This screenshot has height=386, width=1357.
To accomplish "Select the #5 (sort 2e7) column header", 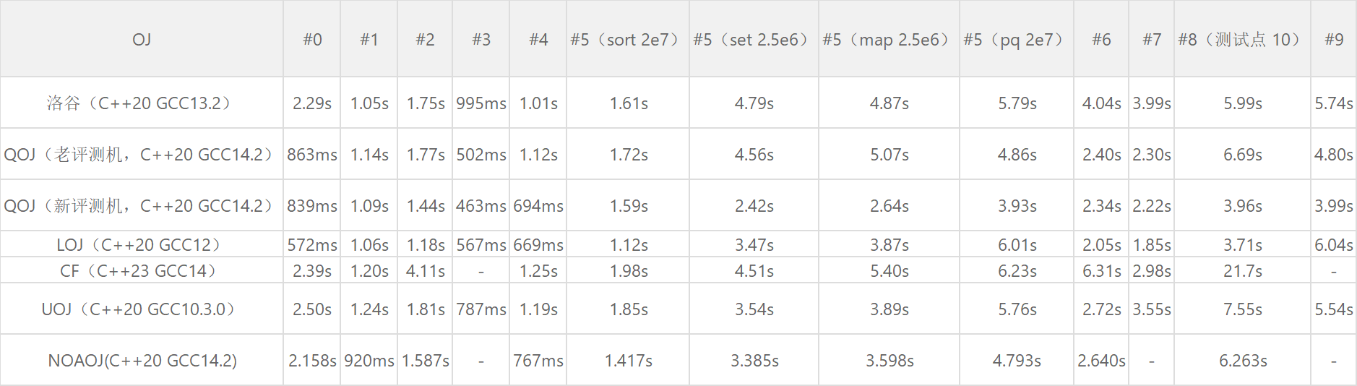I will (x=627, y=40).
